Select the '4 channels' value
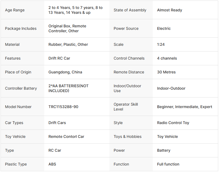 coord(167,58)
